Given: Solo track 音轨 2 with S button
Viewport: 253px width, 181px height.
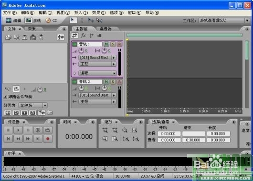Looking at the screenshot, I should (113, 82).
